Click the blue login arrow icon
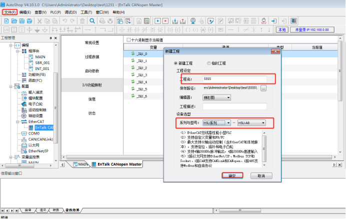 click(274, 21)
